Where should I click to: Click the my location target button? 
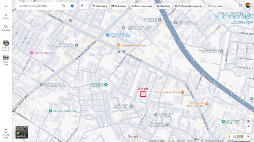248,121
